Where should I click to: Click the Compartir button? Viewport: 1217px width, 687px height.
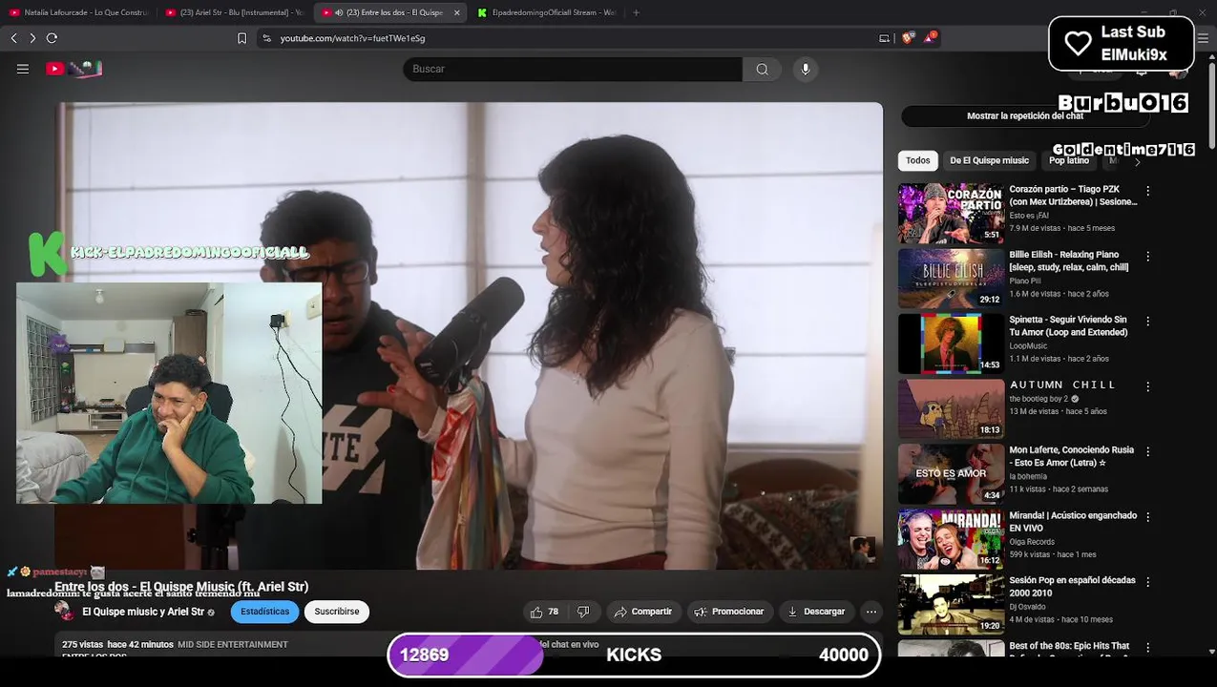[643, 612]
